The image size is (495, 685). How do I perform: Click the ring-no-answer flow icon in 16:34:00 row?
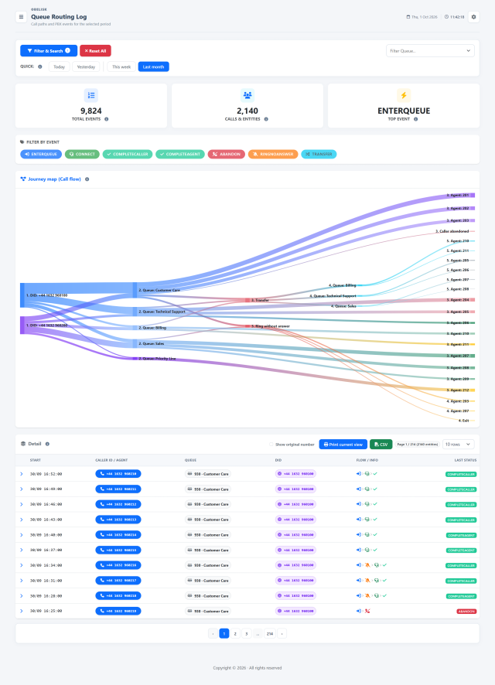[367, 565]
